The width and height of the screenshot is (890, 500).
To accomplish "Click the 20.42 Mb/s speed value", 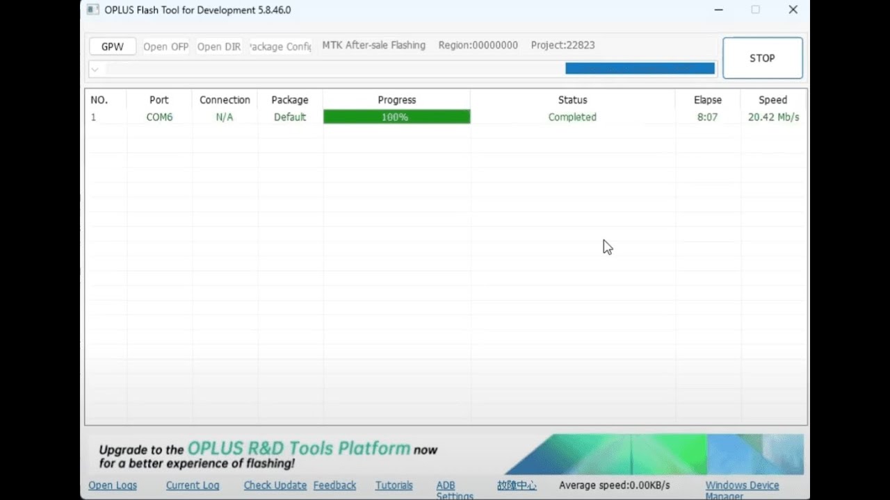I will point(773,117).
